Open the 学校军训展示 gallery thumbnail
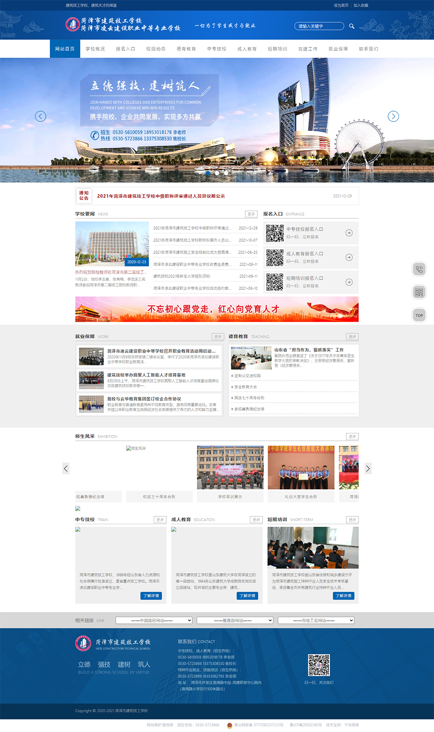434x732 pixels. pyautogui.click(x=230, y=468)
